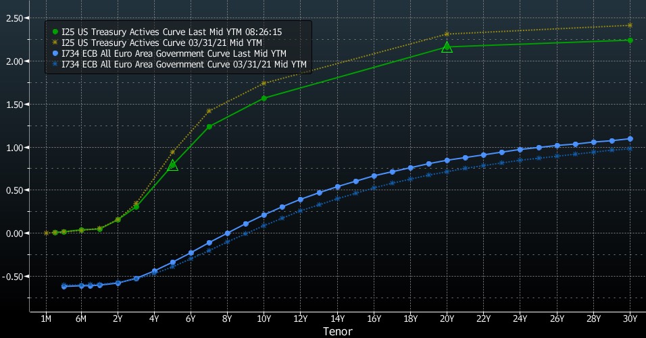Select the green Treasury data point at 10Y

(264, 98)
